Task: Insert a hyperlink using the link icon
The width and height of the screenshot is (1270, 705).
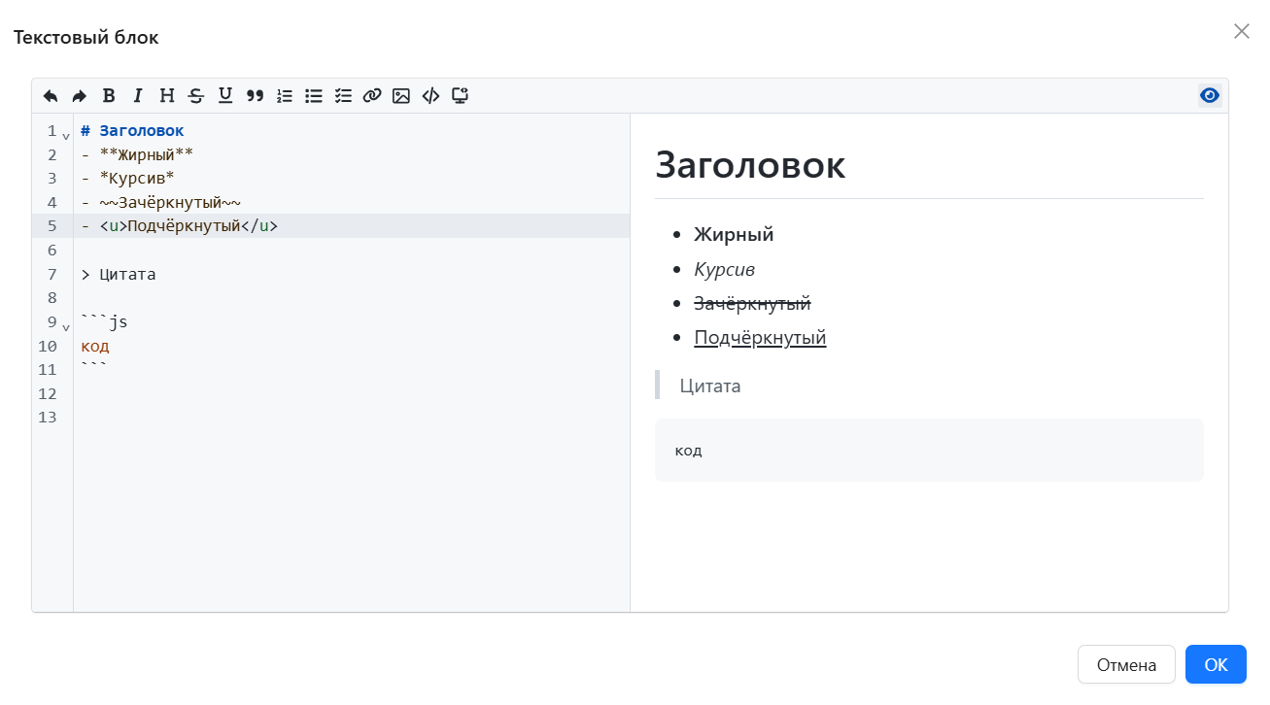Action: tap(372, 95)
